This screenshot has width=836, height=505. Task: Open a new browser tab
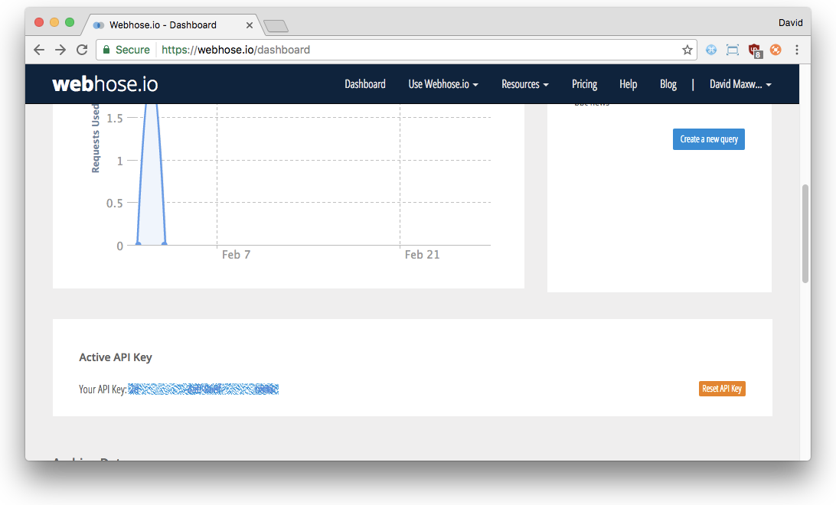pos(276,25)
